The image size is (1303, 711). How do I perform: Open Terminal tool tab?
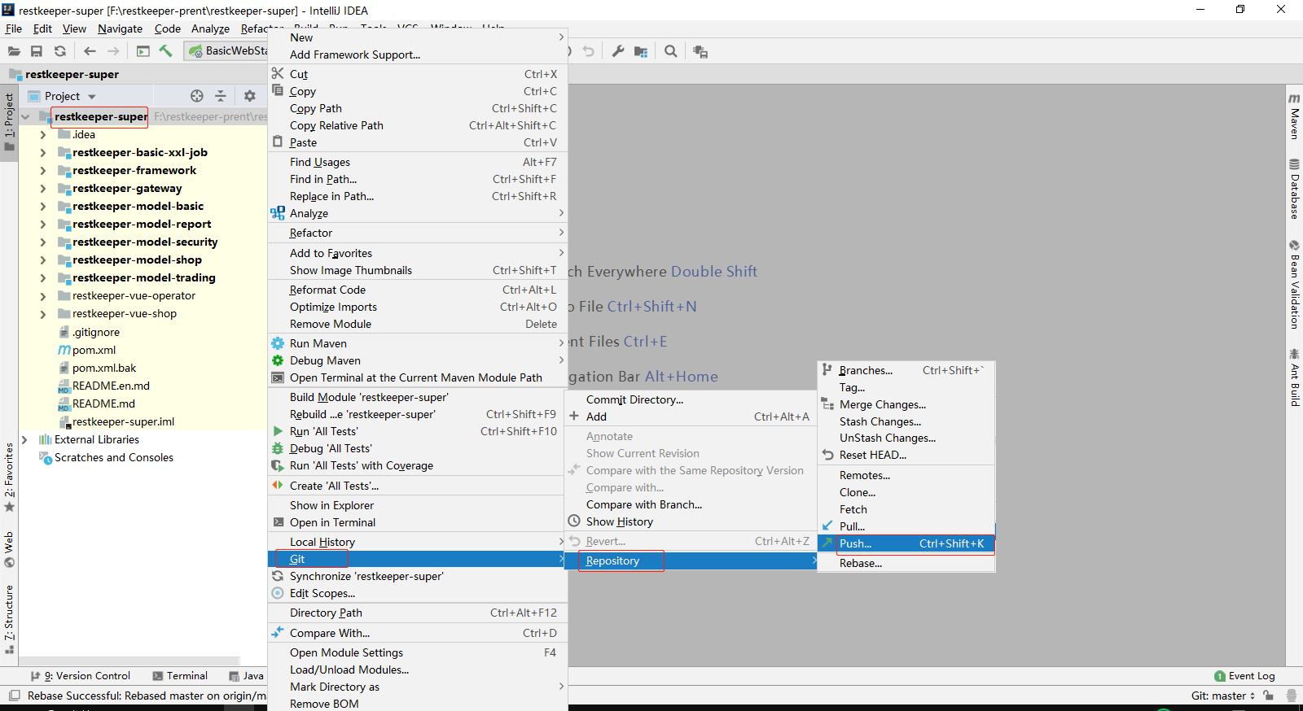[180, 676]
